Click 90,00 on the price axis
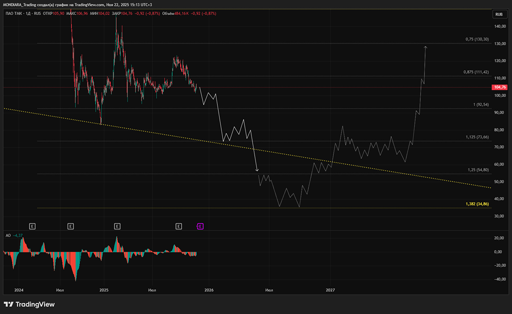 (x=500, y=112)
